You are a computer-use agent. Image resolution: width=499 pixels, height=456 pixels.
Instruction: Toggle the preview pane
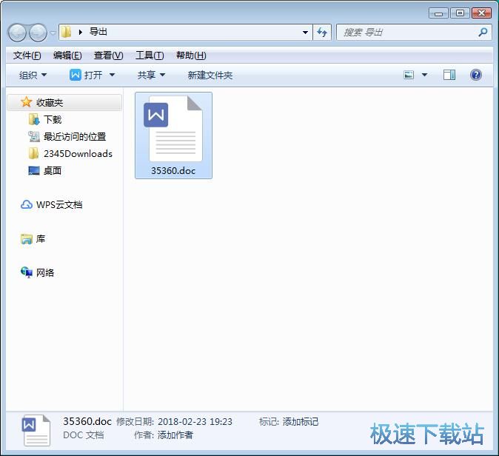coord(449,75)
